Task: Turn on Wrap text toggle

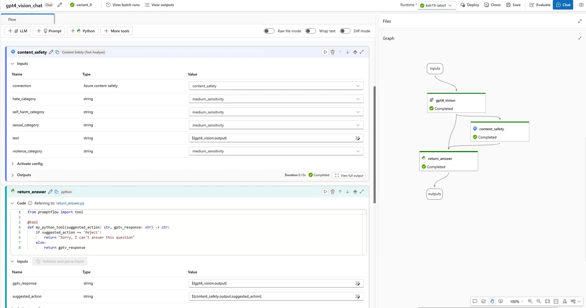Action: [x=311, y=31]
